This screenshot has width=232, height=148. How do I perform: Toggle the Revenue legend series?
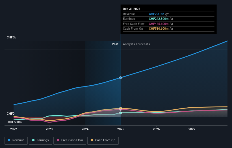(16, 140)
